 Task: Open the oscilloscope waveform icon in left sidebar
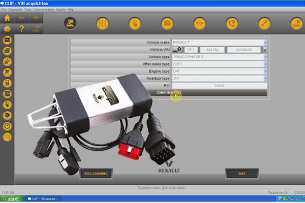click(7, 39)
